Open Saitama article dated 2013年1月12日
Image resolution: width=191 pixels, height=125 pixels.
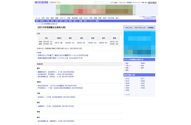tap(56, 106)
